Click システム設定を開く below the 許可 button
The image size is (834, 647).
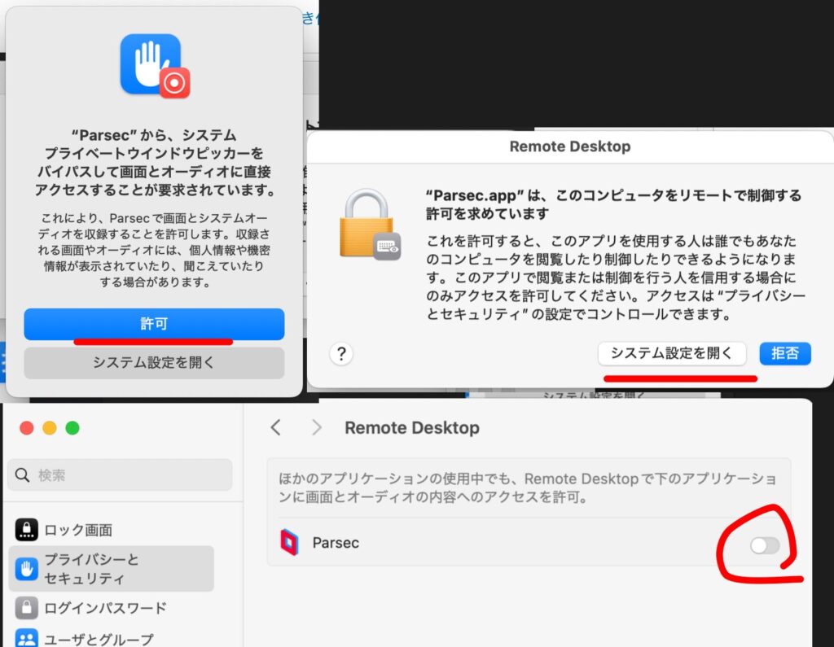(154, 363)
